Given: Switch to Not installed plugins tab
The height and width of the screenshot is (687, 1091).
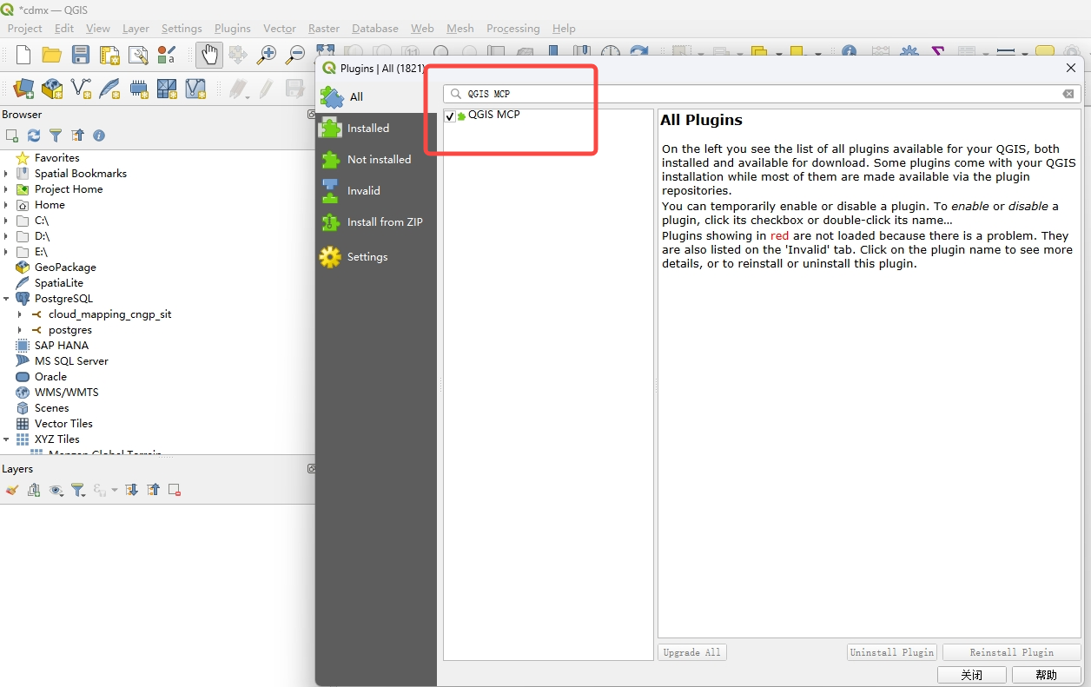Looking at the screenshot, I should (x=376, y=159).
